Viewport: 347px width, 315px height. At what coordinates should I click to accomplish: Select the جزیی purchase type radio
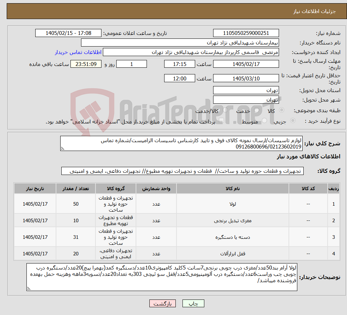(x=292, y=121)
